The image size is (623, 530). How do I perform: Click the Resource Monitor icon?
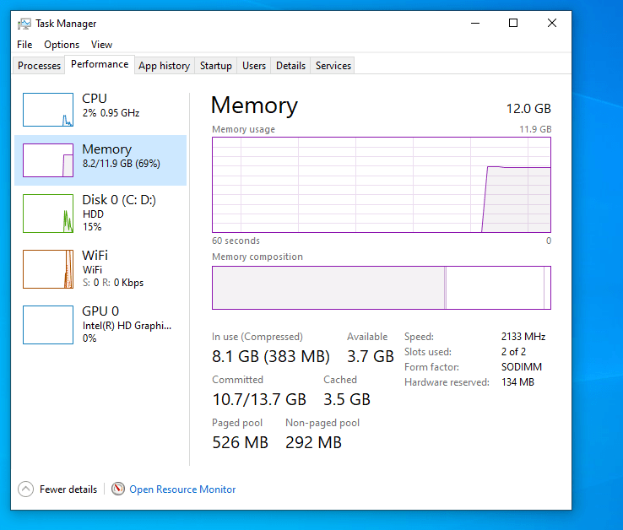117,489
